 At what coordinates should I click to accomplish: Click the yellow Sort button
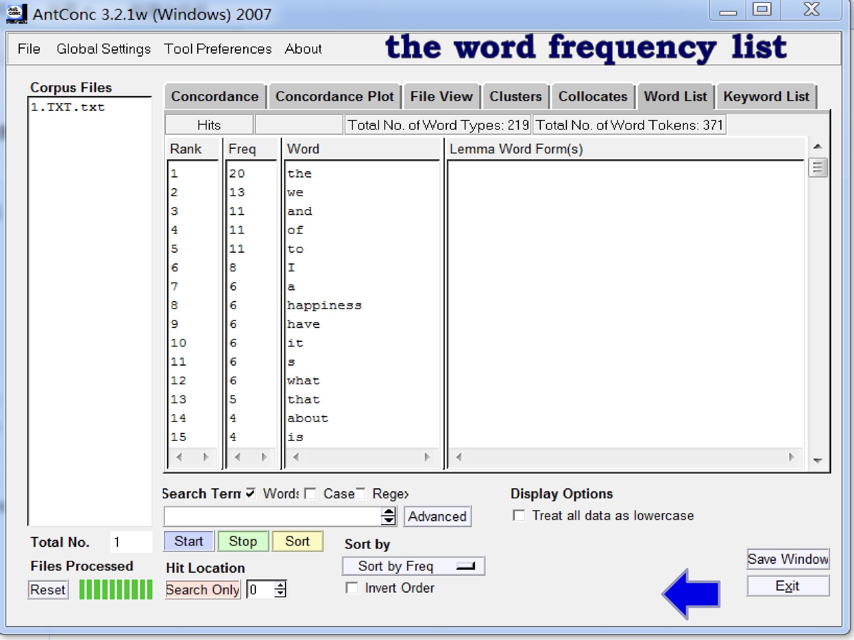[297, 541]
